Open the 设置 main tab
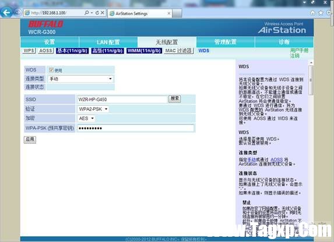The height and width of the screenshot is (242, 334). coord(50,42)
